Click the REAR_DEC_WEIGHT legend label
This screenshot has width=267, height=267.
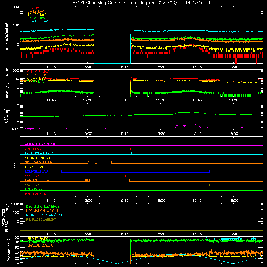click(x=41, y=220)
